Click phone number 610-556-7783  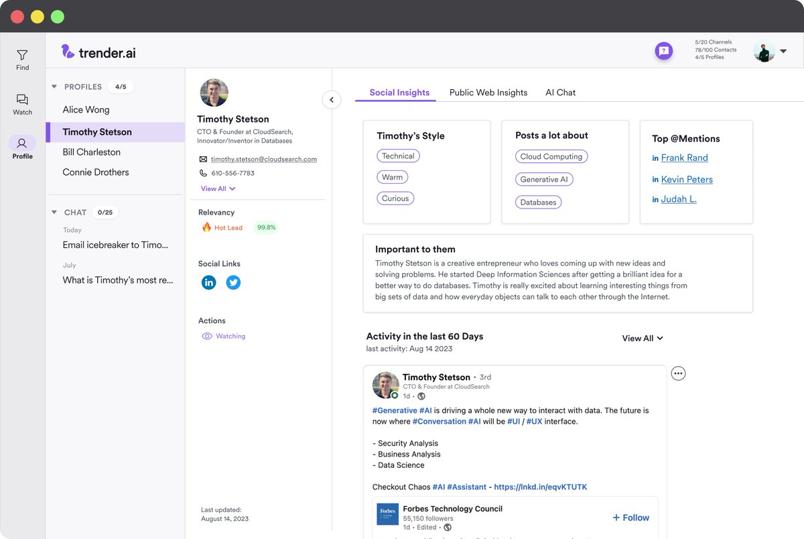pos(232,173)
